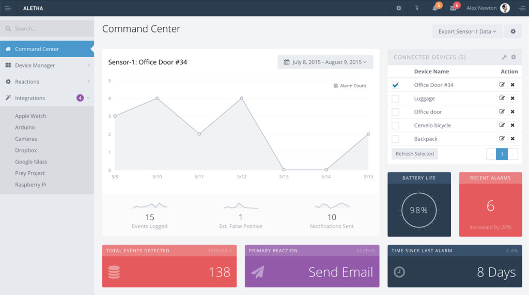Delete the Backpack device
The height and width of the screenshot is (295, 529).
pyautogui.click(x=512, y=138)
